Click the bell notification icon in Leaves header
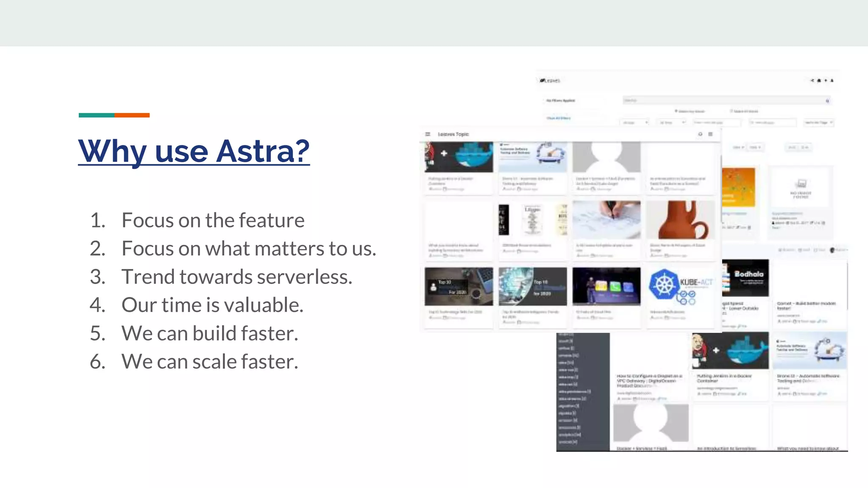Image resolution: width=868 pixels, height=488 pixels. coord(819,80)
